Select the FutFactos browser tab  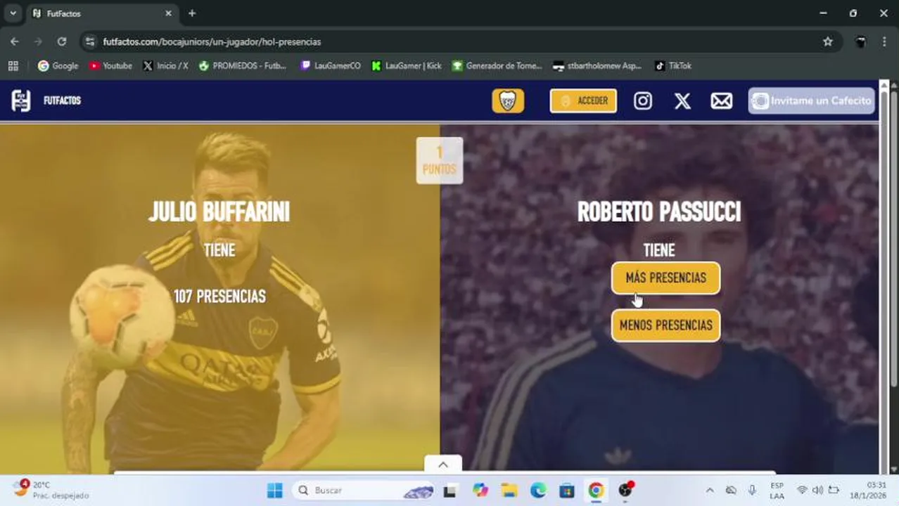(102, 13)
